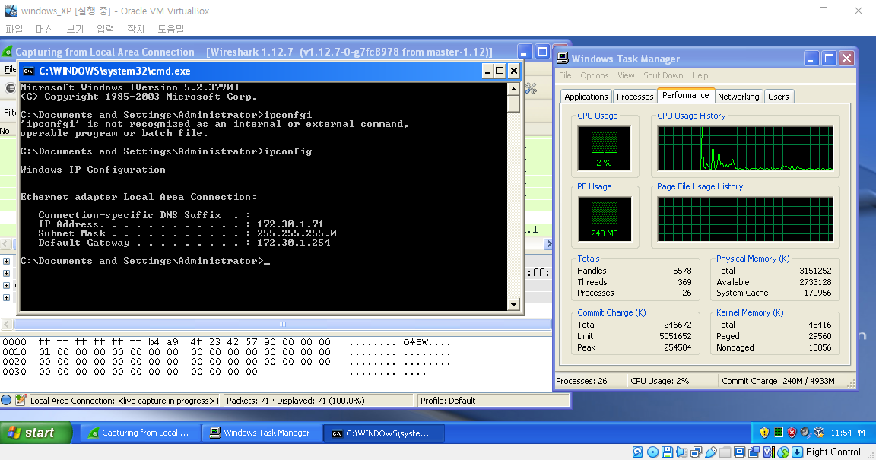Image resolution: width=876 pixels, height=460 pixels.
Task: Click VirtualBox USB devices indicator
Action: pyautogui.click(x=711, y=452)
